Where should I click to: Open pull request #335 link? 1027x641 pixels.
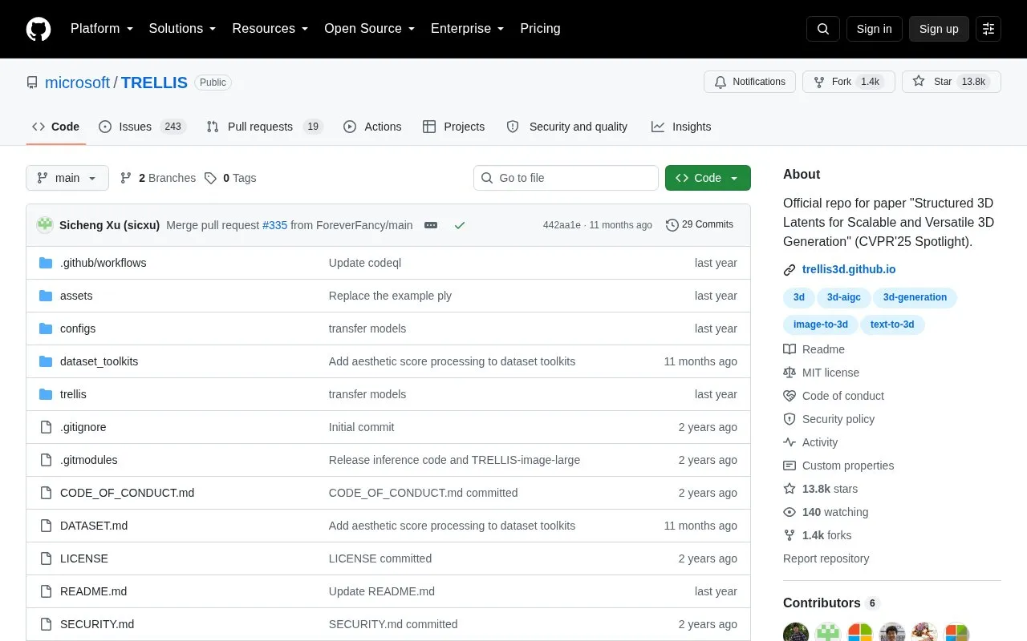coord(274,225)
